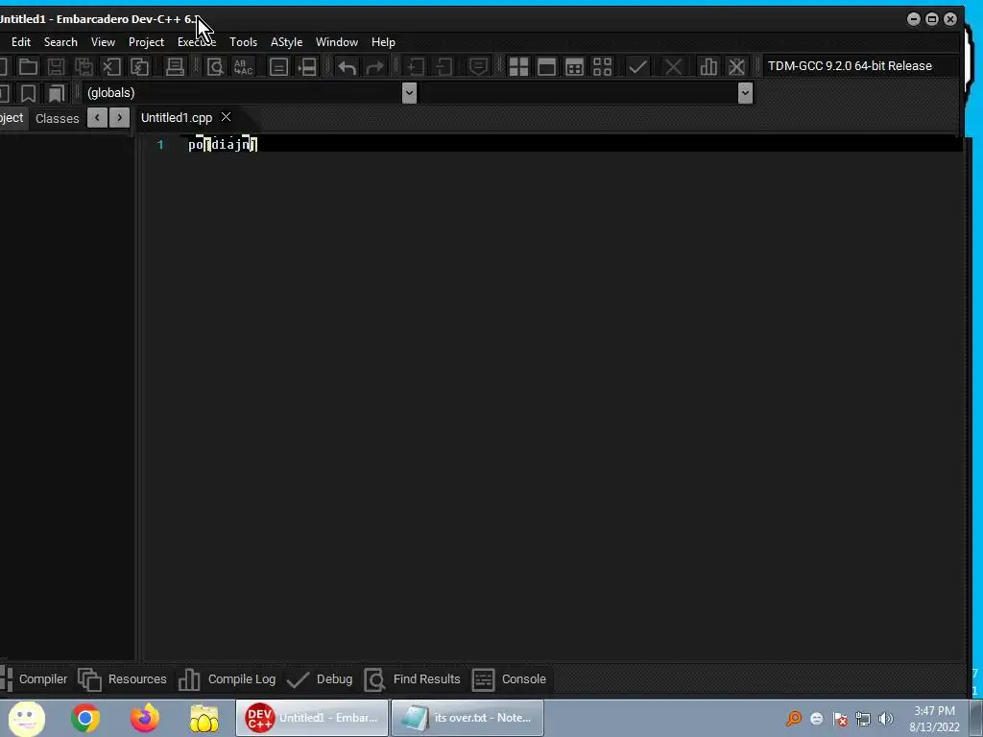The height and width of the screenshot is (737, 983).
Task: Switch to the Classes tab
Action: tap(57, 118)
